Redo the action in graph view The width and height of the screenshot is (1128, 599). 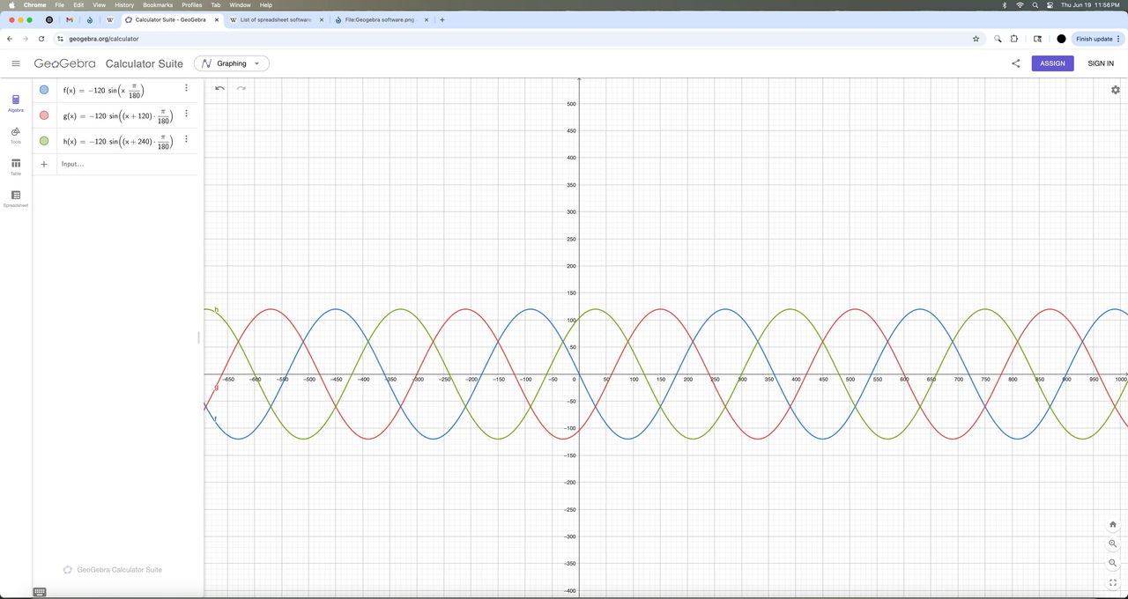(x=241, y=88)
